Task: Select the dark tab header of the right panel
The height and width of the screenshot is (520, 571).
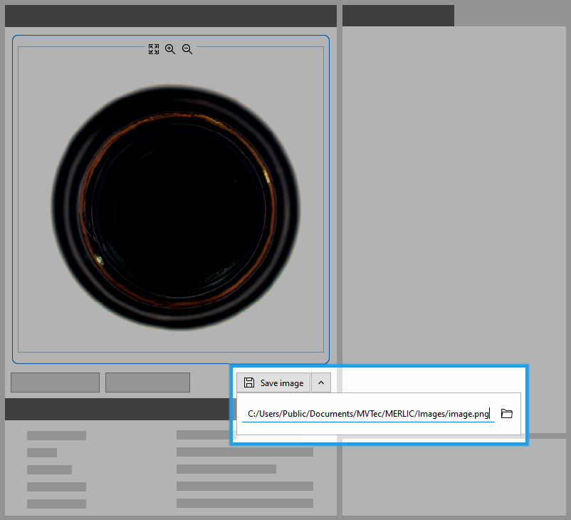Action: point(398,16)
